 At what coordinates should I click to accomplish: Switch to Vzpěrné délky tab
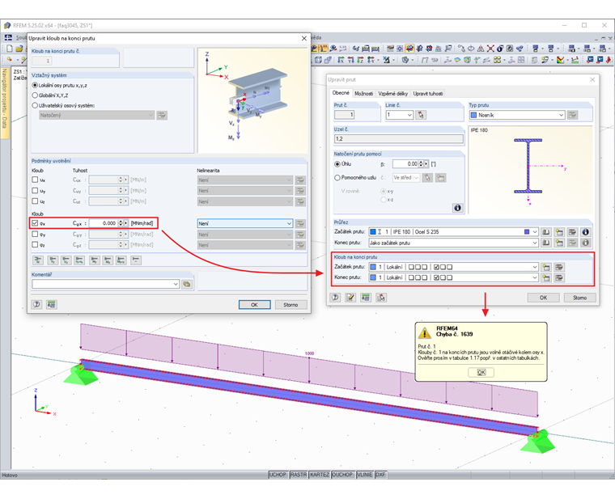tap(393, 94)
